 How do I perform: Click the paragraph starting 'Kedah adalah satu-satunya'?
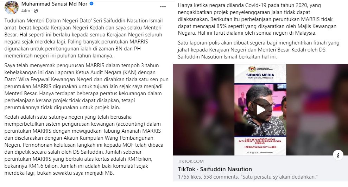coord(84,145)
